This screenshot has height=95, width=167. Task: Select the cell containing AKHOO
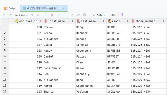pos(118,80)
